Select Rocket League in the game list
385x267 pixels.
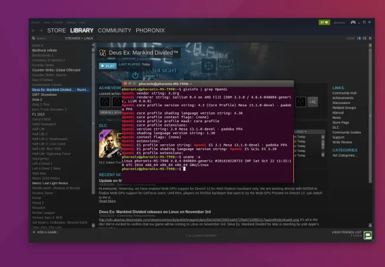[43, 213]
